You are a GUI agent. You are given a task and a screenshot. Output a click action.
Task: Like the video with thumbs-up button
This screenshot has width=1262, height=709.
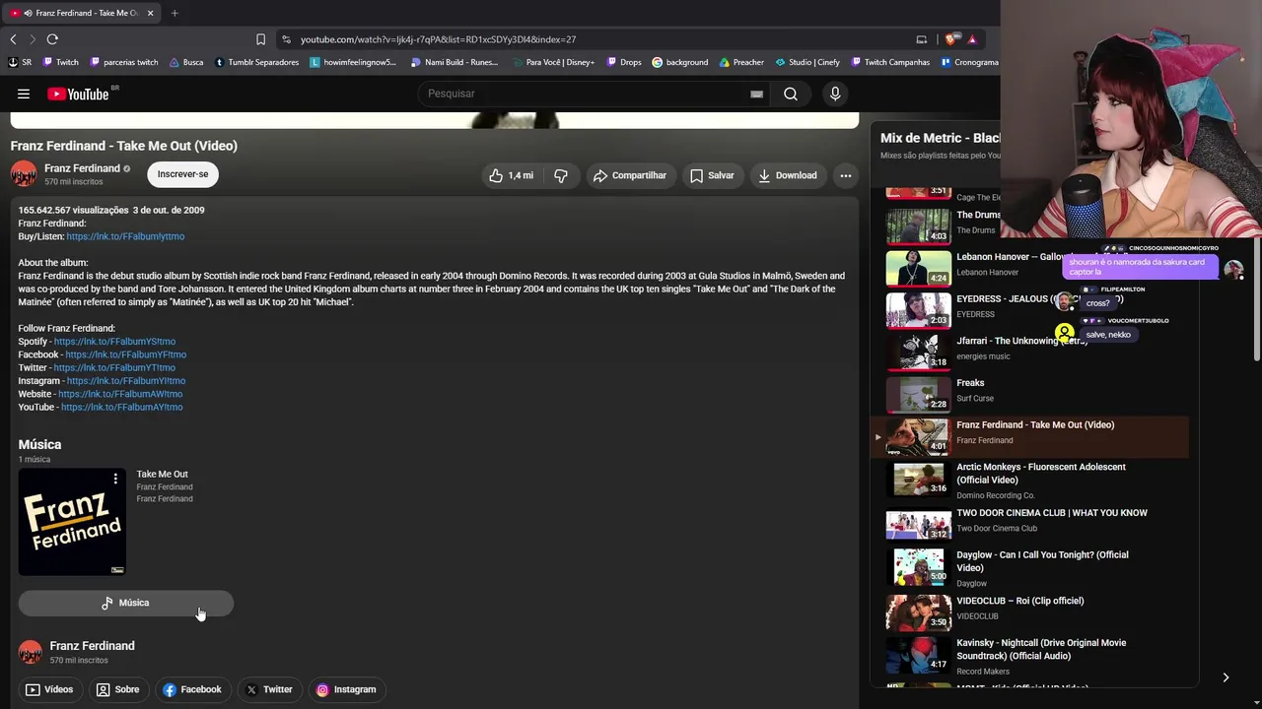pos(511,175)
